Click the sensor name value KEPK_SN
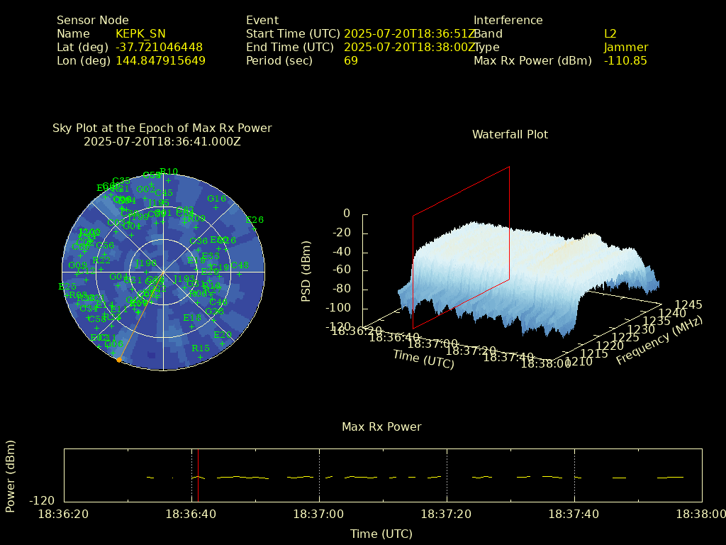 pos(143,33)
